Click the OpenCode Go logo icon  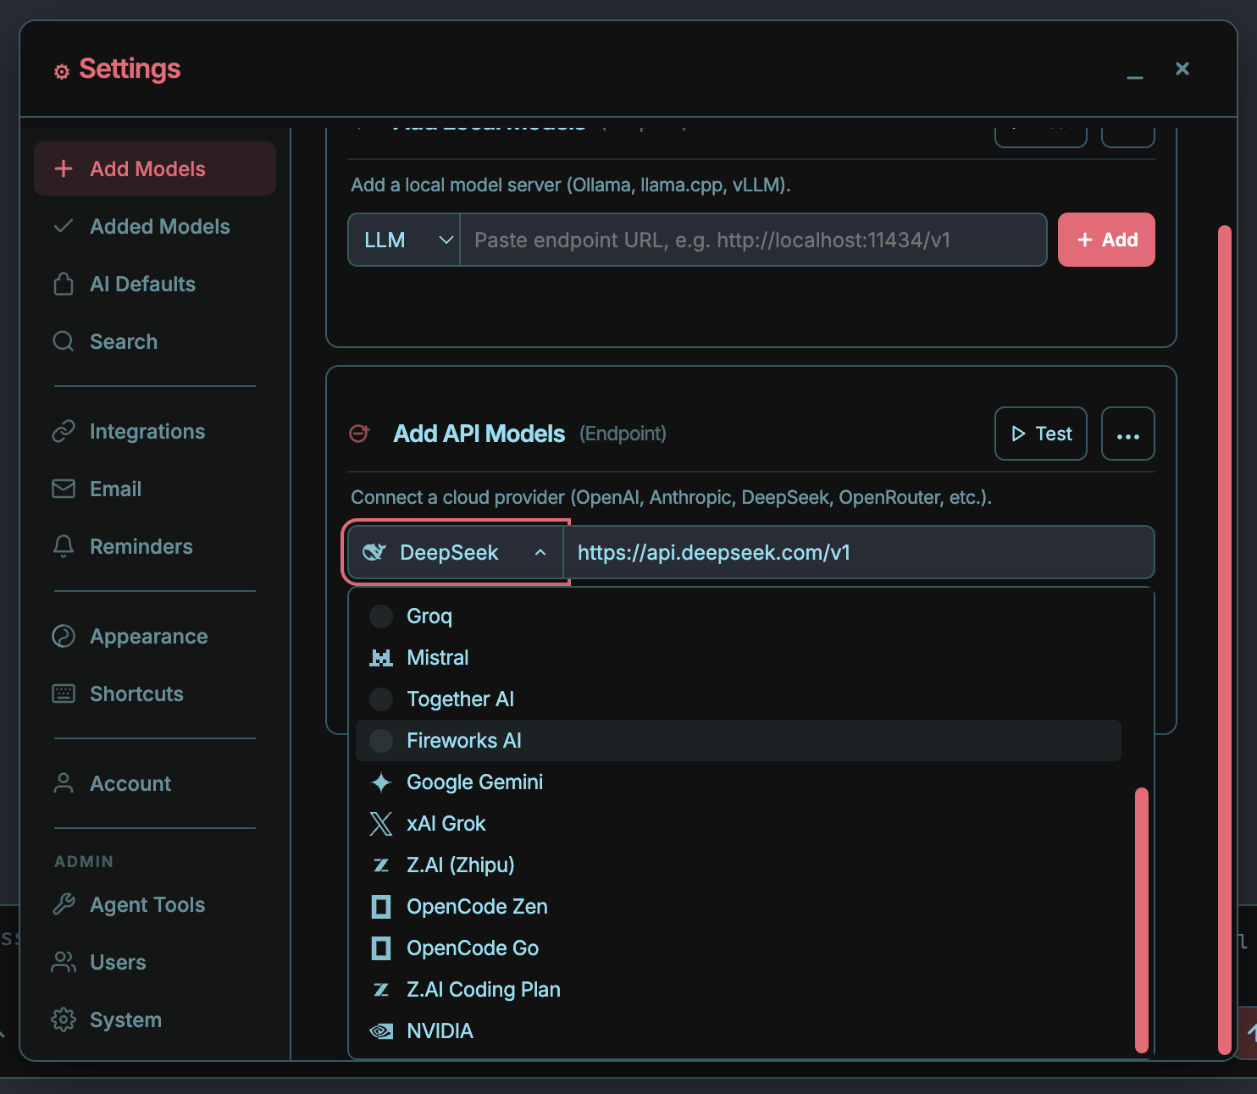[381, 948]
